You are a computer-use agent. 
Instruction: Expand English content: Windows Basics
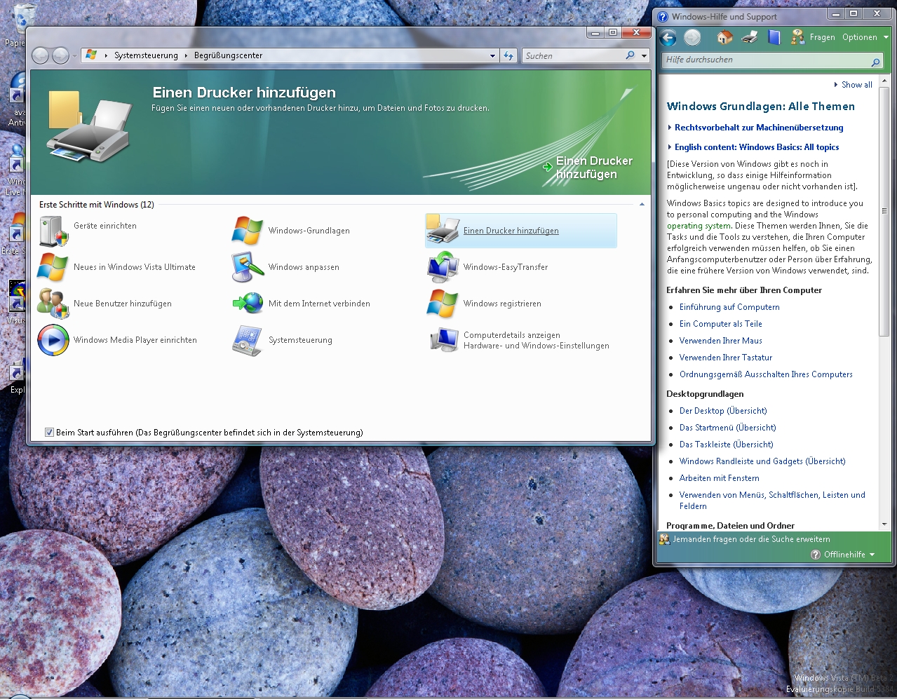[754, 147]
